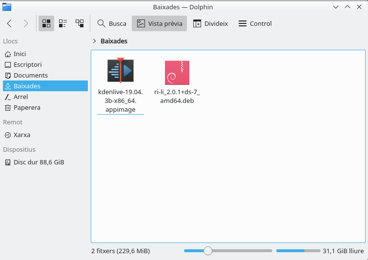This screenshot has width=368, height=260.
Task: Go forward in folder history
Action: [26, 23]
